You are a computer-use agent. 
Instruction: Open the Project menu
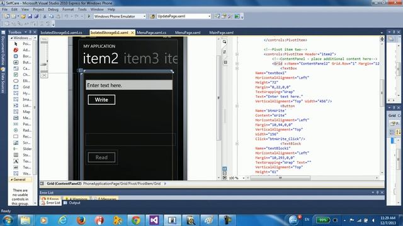38,9
